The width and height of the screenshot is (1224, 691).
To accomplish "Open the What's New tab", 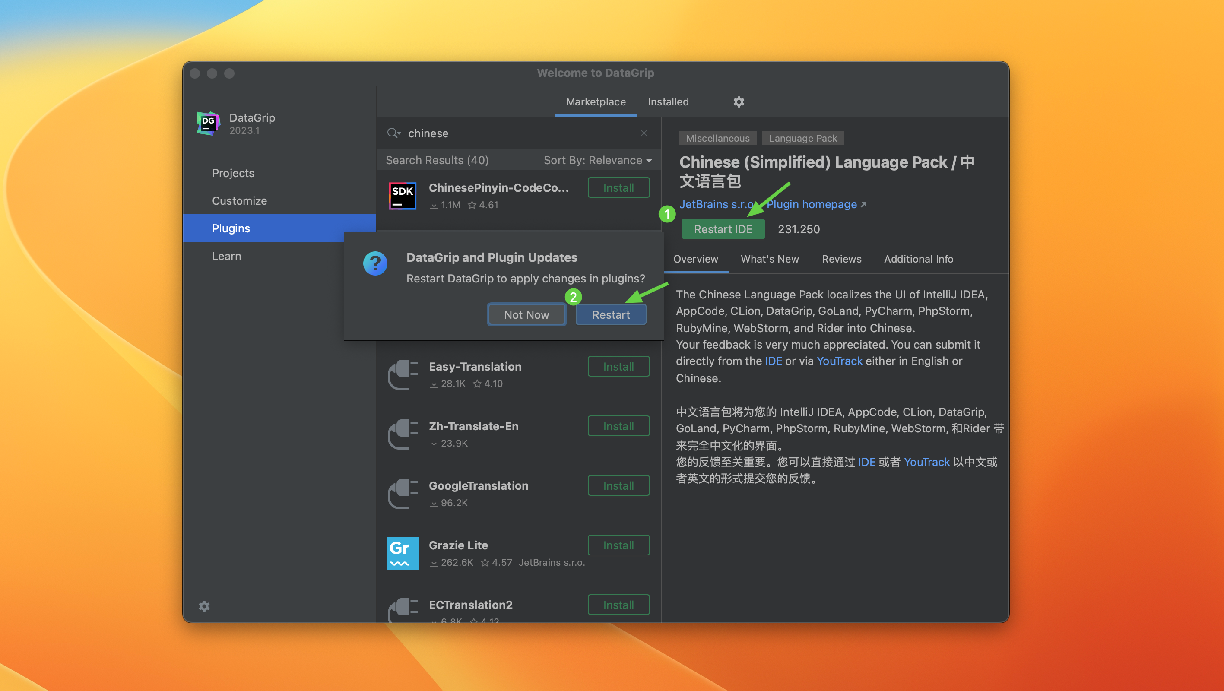I will (770, 259).
